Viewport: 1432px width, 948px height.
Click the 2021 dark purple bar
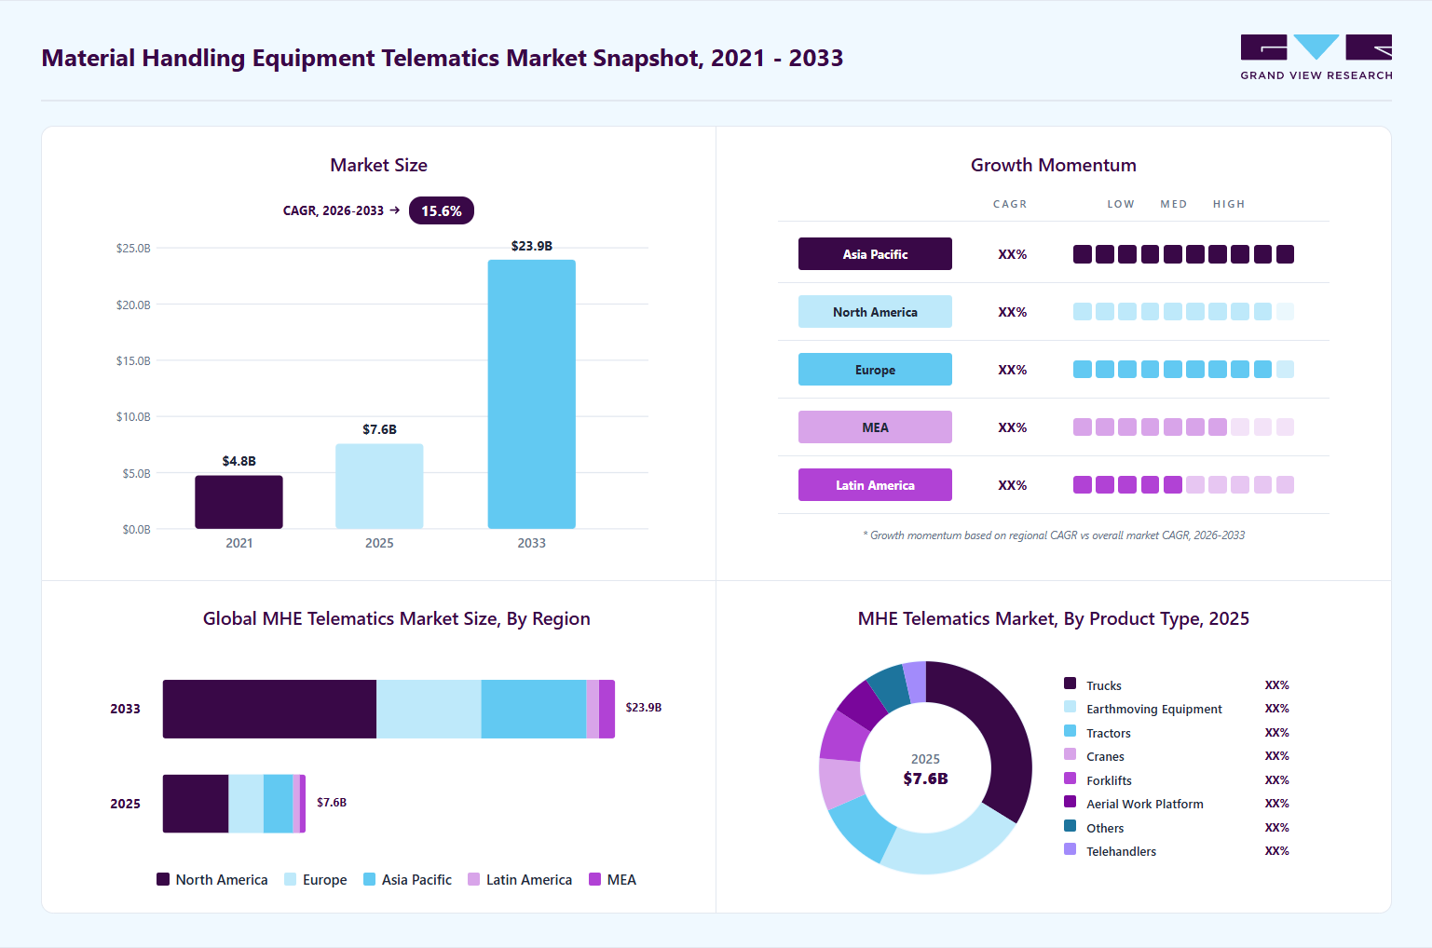click(x=239, y=502)
